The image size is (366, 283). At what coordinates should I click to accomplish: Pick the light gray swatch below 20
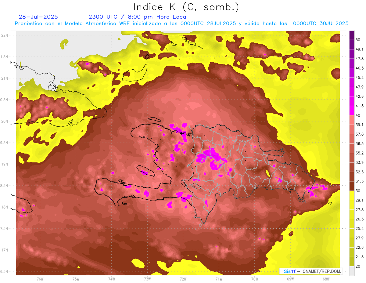coord(352,271)
